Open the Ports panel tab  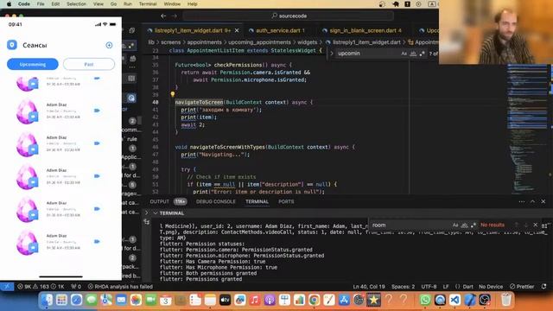pos(286,201)
